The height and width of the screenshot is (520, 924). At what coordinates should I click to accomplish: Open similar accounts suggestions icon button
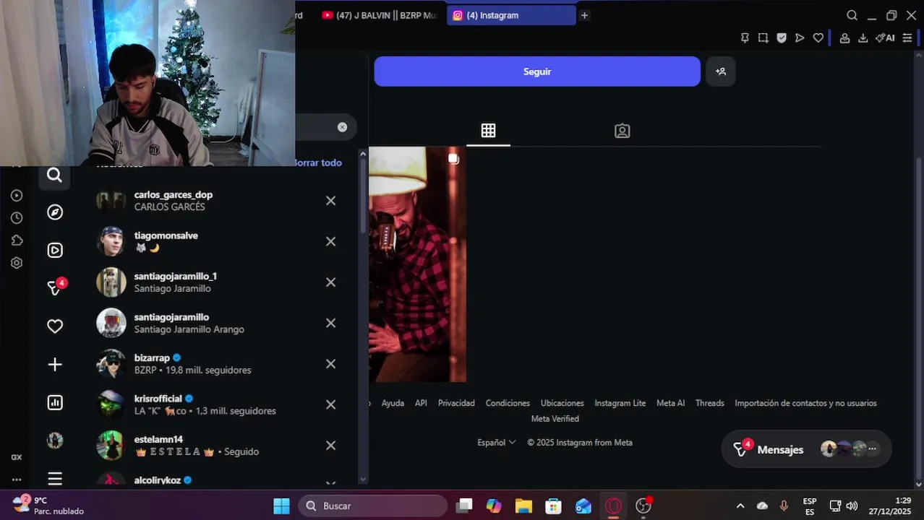(721, 71)
